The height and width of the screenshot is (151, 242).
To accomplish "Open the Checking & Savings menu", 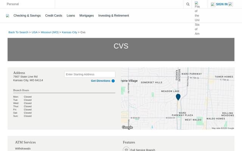I will [x=27, y=15].
